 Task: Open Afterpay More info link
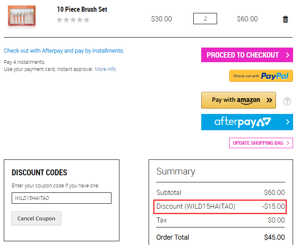click(x=105, y=69)
